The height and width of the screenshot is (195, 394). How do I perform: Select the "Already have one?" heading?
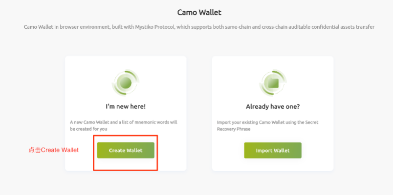(272, 105)
